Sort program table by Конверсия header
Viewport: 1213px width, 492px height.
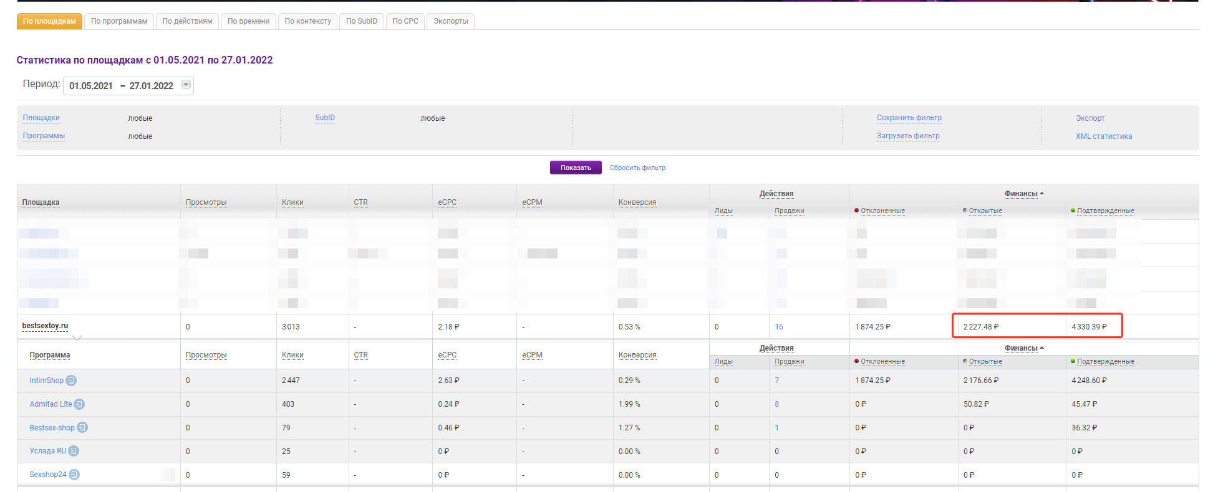637,355
